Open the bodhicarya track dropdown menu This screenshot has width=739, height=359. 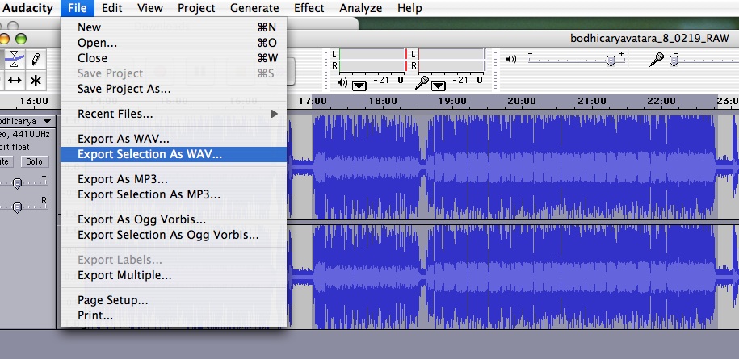point(47,121)
